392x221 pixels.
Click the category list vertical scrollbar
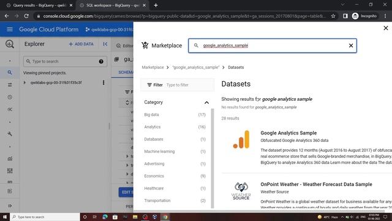click(213, 158)
